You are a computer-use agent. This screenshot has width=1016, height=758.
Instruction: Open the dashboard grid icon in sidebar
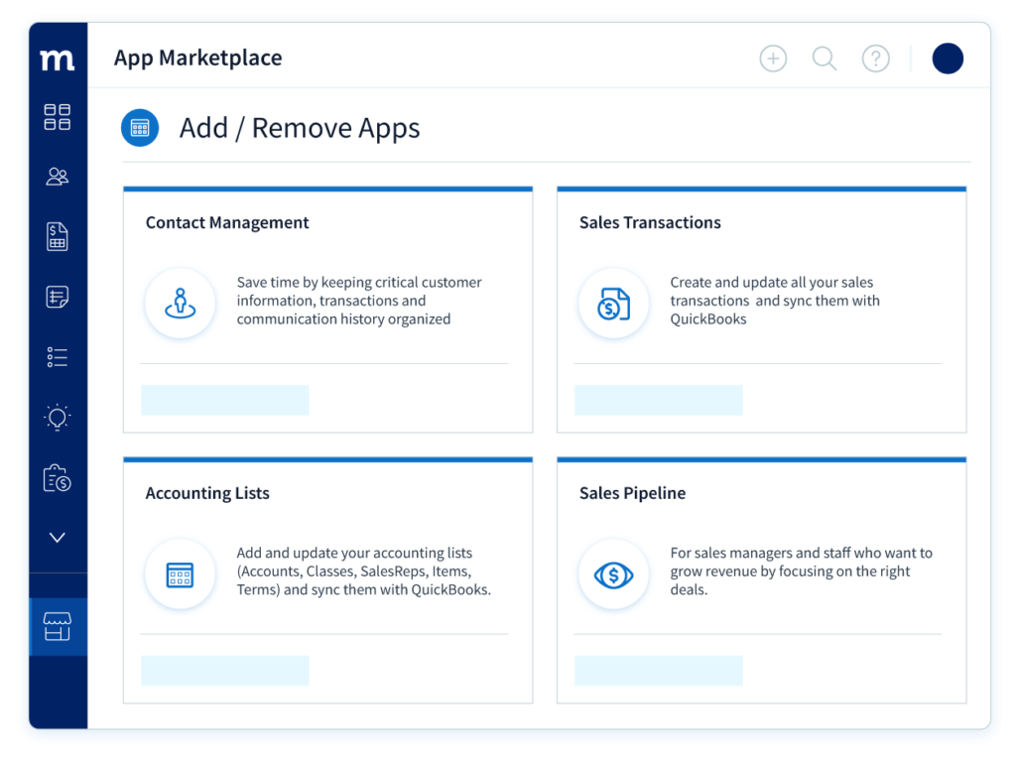58,117
